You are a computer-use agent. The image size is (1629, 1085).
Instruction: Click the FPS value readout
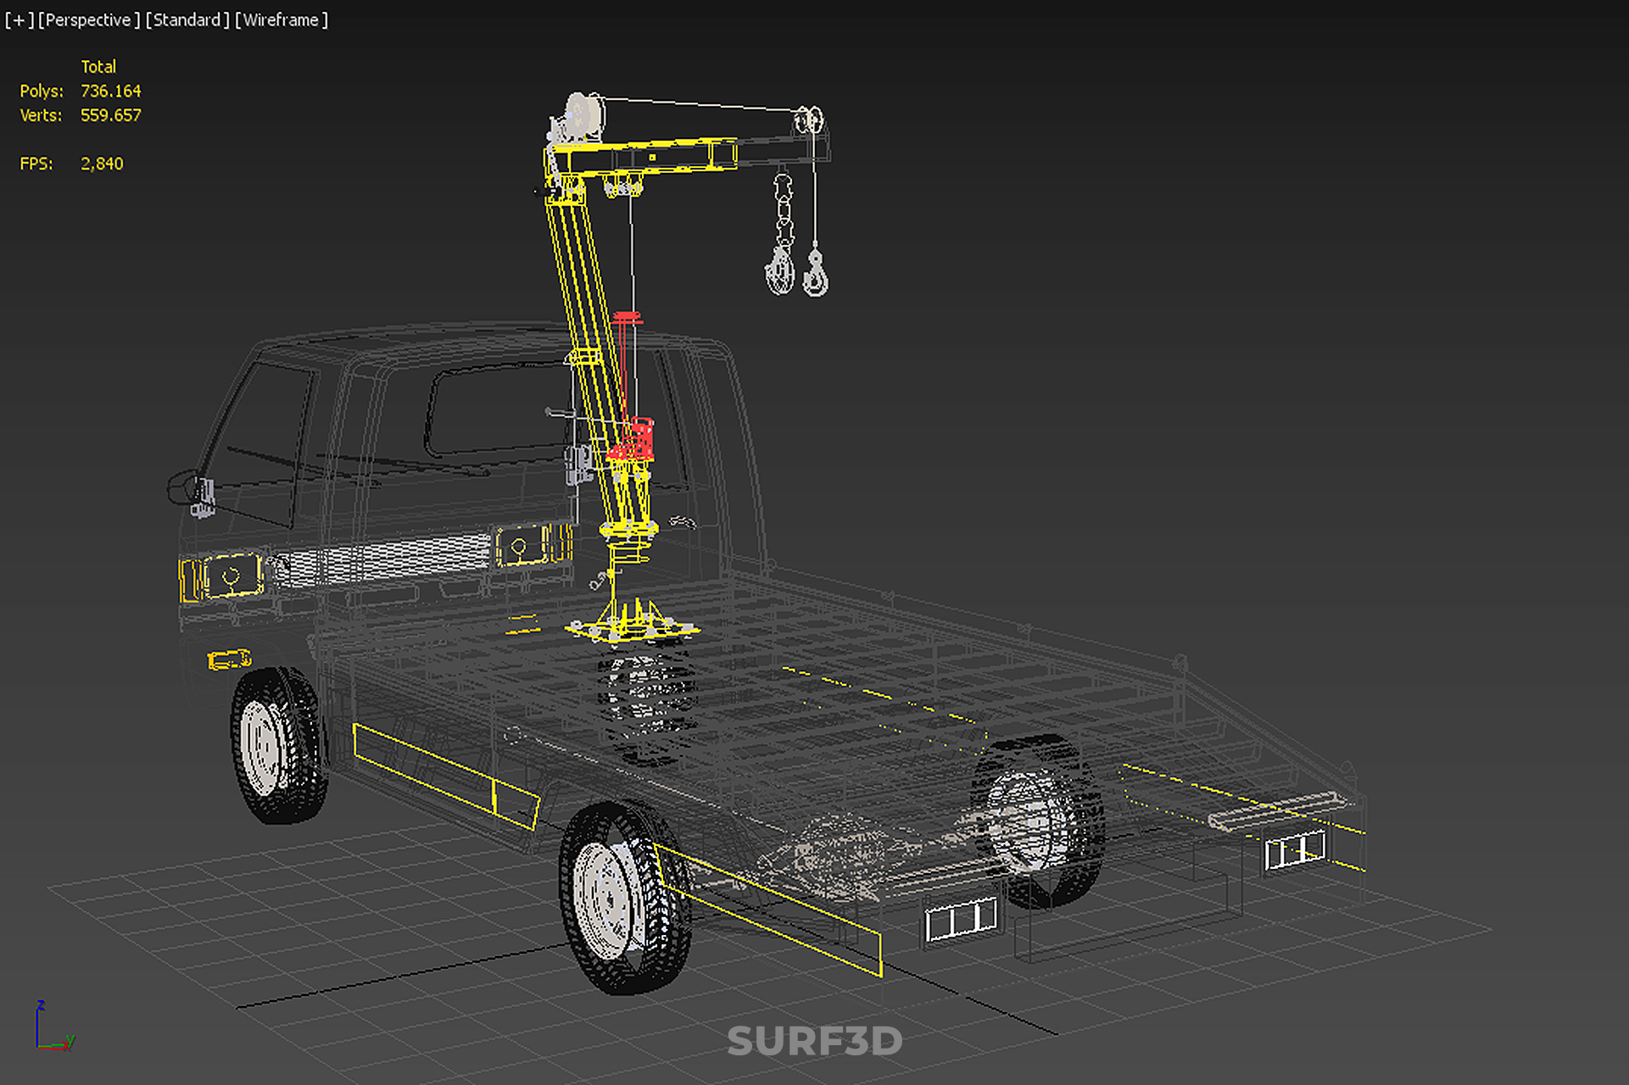[102, 164]
